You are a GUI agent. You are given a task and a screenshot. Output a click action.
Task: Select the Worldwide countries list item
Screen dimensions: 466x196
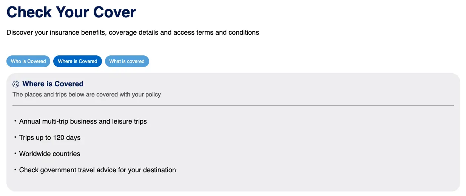pyautogui.click(x=50, y=154)
